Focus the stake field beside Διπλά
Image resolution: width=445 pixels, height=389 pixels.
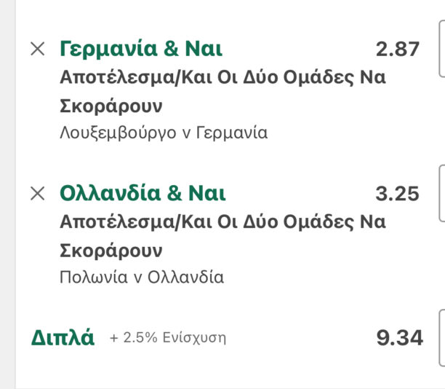click(441, 338)
